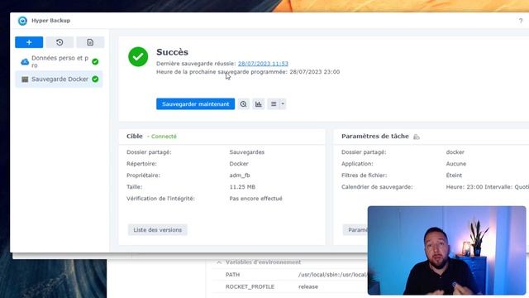The image size is (529, 298).
Task: Click the large green Succès checkmark
Action: (x=138, y=57)
